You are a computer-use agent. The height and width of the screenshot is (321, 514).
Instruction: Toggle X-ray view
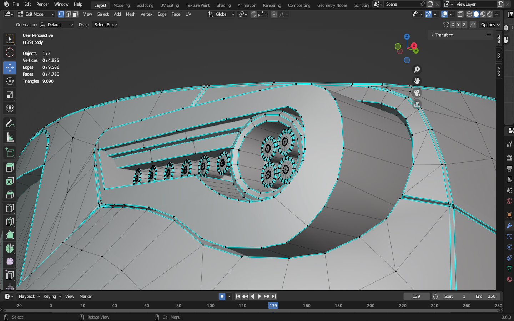pyautogui.click(x=460, y=14)
